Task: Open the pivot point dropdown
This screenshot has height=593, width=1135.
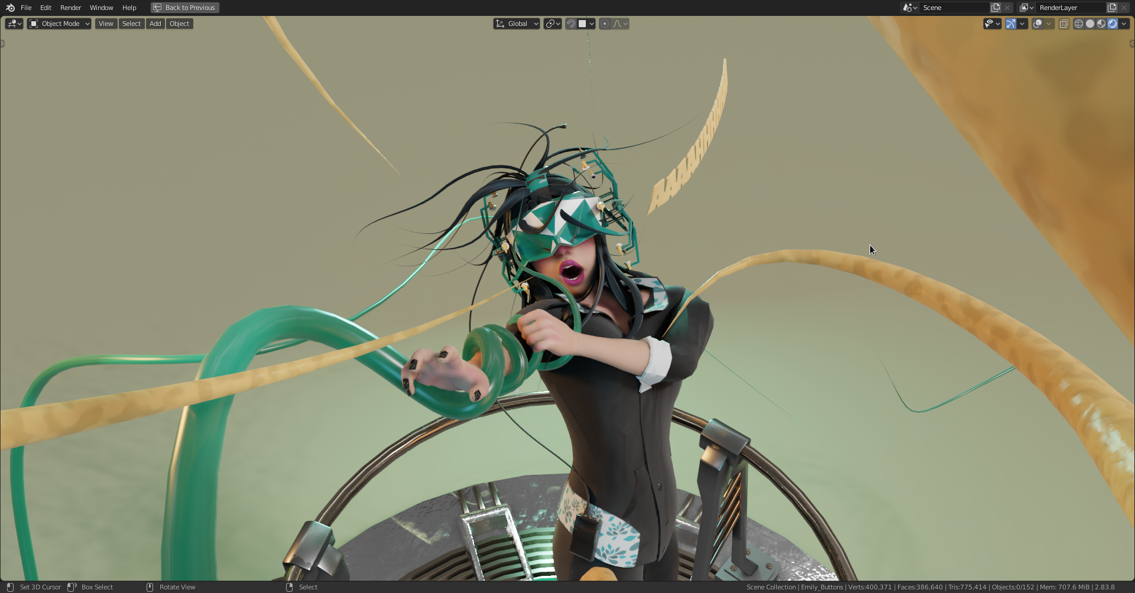Action: (x=553, y=24)
